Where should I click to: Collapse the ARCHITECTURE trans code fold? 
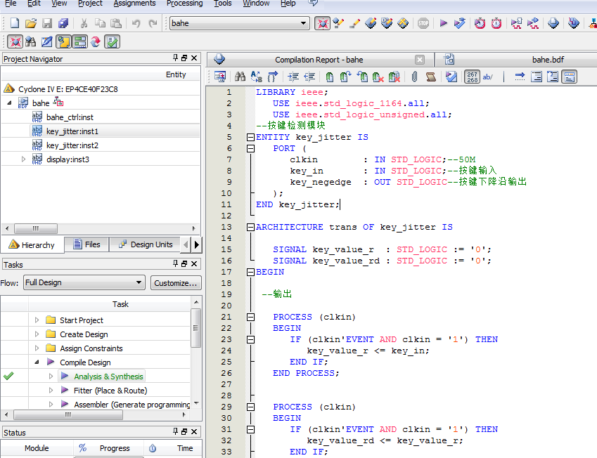[250, 227]
